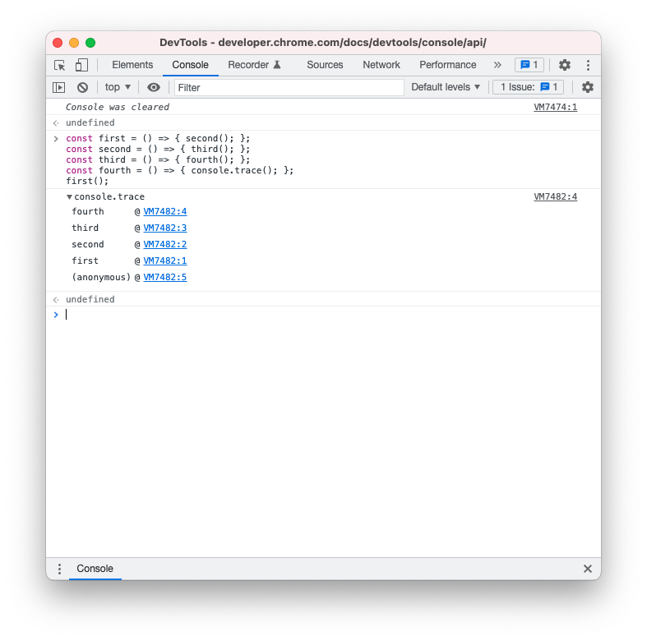Click the yellow minimize window button
The width and height of the screenshot is (647, 641).
tap(74, 43)
